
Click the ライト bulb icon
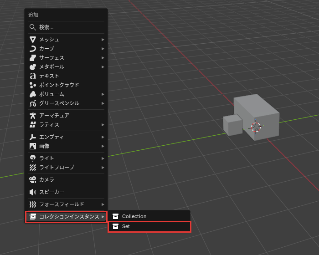click(33, 158)
